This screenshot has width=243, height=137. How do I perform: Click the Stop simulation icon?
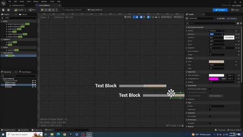point(50,10)
